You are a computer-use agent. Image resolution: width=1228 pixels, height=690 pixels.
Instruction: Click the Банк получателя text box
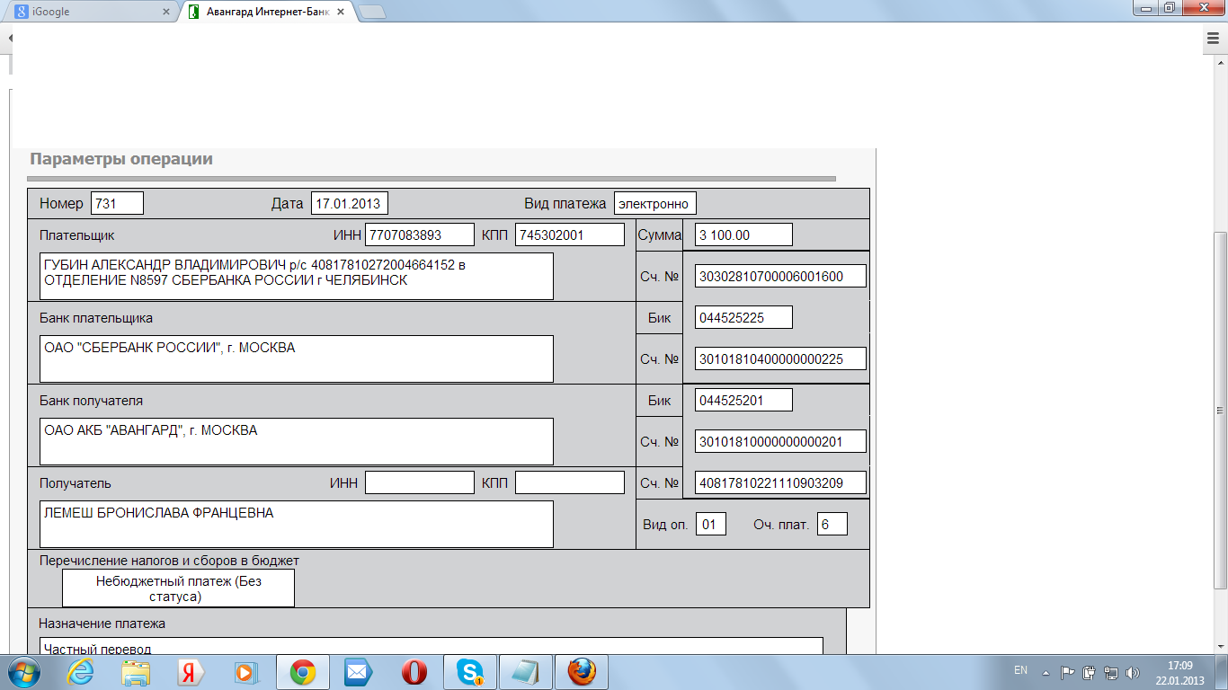(x=297, y=441)
